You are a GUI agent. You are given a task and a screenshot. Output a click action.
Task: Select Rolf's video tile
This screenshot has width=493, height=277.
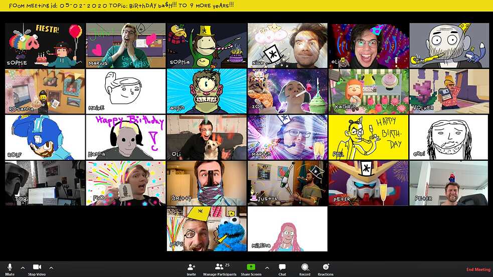pos(45,137)
